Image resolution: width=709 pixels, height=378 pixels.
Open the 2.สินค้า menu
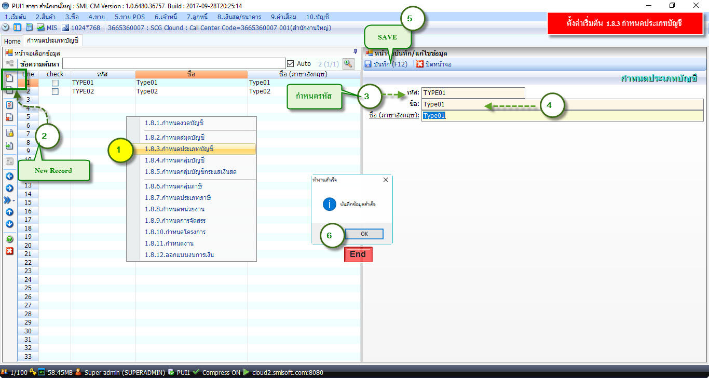46,17
